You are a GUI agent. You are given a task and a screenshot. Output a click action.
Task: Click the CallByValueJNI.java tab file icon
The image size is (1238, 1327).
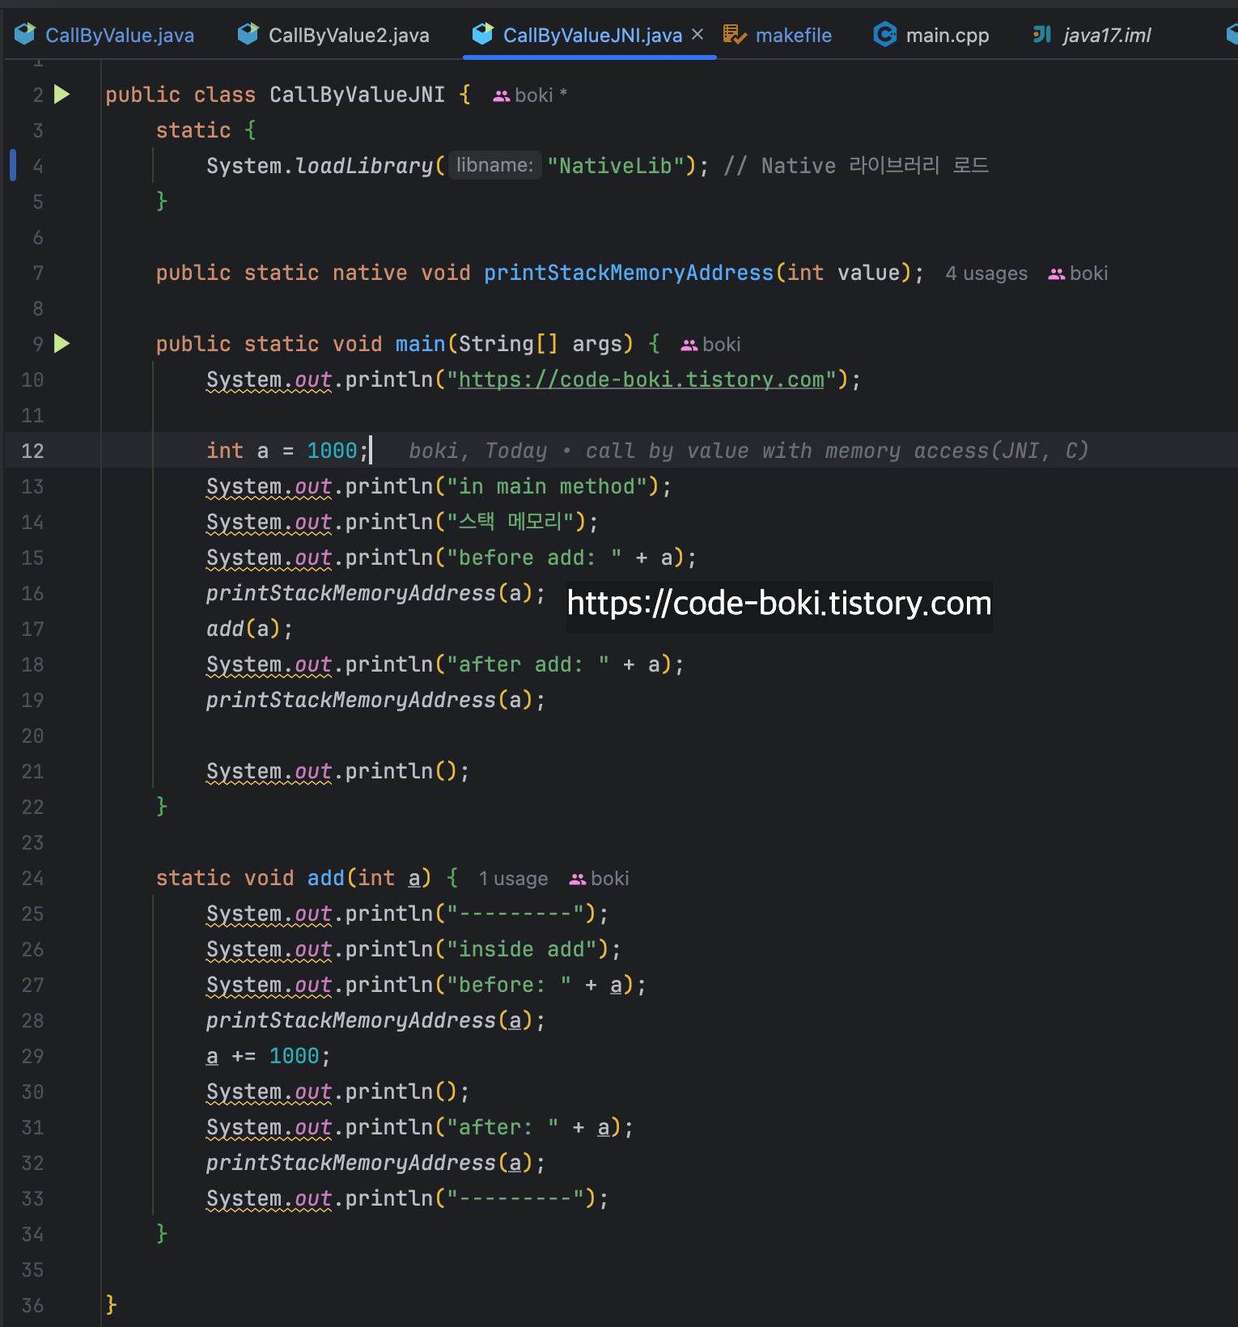[x=483, y=34]
